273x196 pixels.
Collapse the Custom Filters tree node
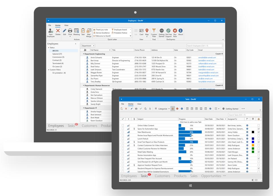click(x=49, y=70)
